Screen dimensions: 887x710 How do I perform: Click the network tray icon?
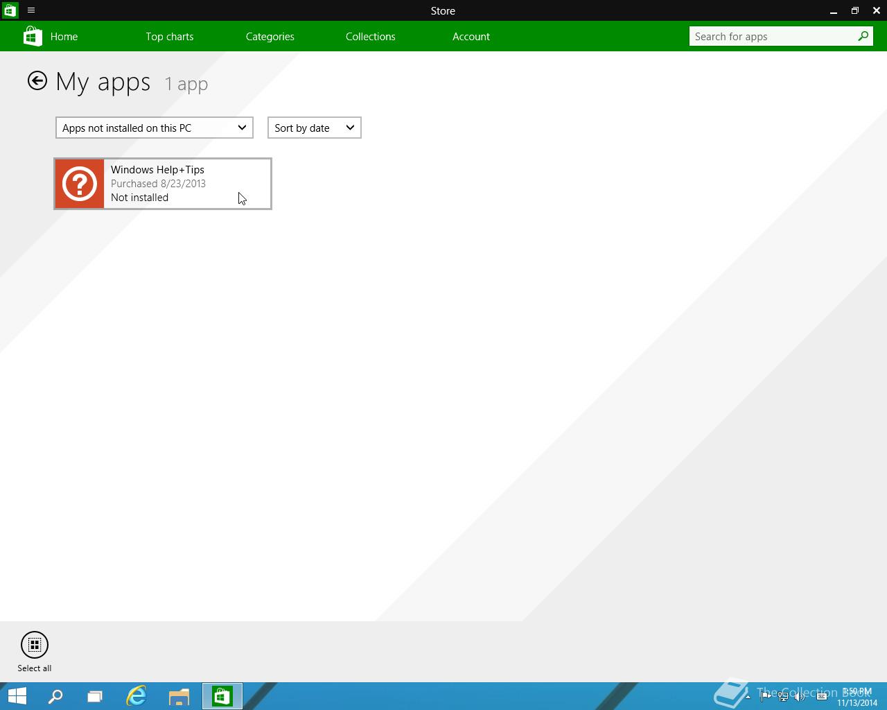(x=783, y=697)
